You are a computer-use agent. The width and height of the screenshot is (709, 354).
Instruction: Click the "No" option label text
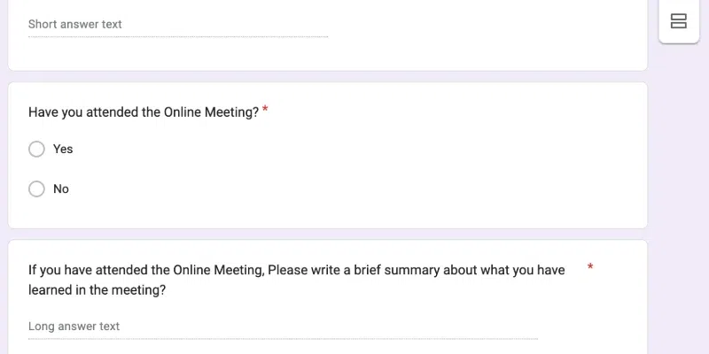(x=61, y=189)
